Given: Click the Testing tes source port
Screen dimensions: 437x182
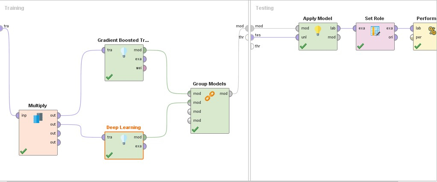Looking at the screenshot, I should [252, 37].
